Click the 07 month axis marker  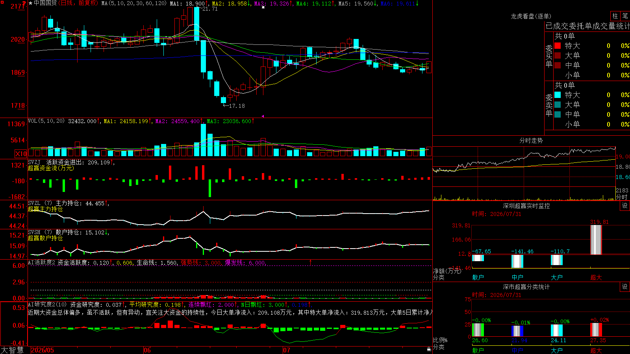coord(287,350)
